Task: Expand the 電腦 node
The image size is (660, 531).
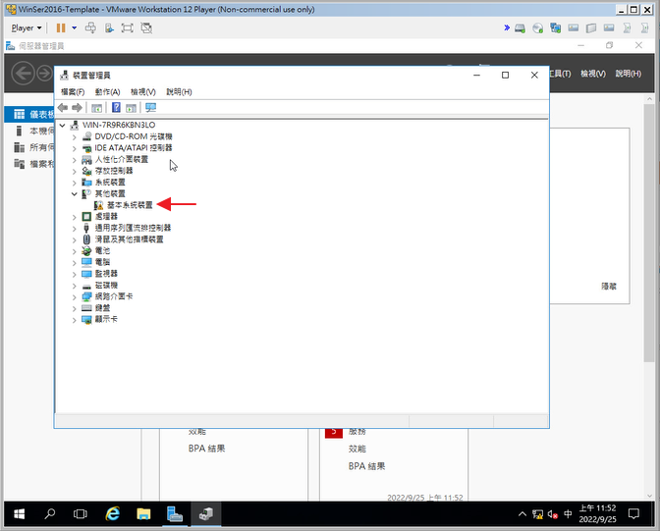Action: pos(74,262)
